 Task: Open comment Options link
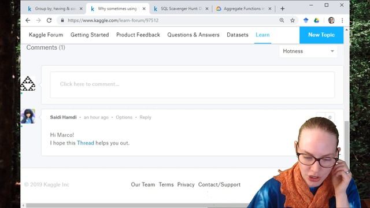124,117
